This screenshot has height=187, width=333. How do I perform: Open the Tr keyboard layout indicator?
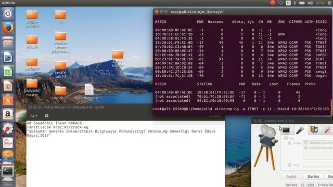(288, 3)
